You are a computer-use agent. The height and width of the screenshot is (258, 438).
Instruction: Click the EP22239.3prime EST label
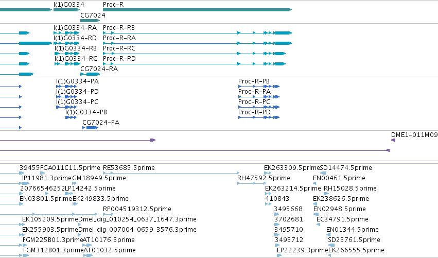(303, 250)
